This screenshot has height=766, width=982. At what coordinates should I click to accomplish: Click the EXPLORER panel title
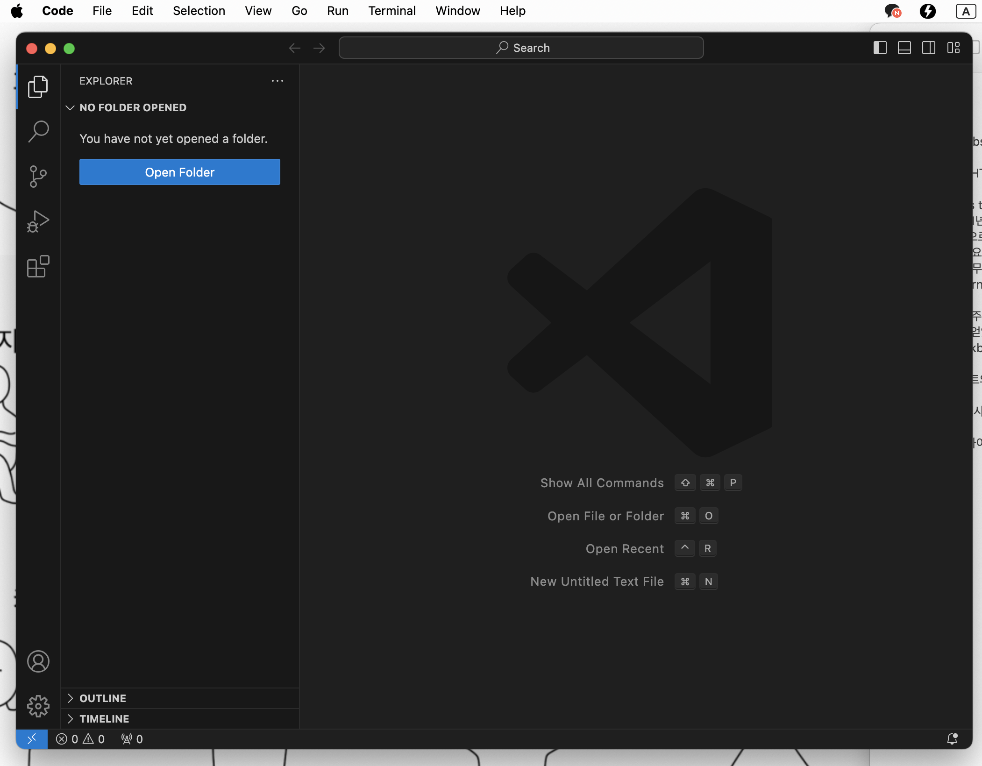106,81
